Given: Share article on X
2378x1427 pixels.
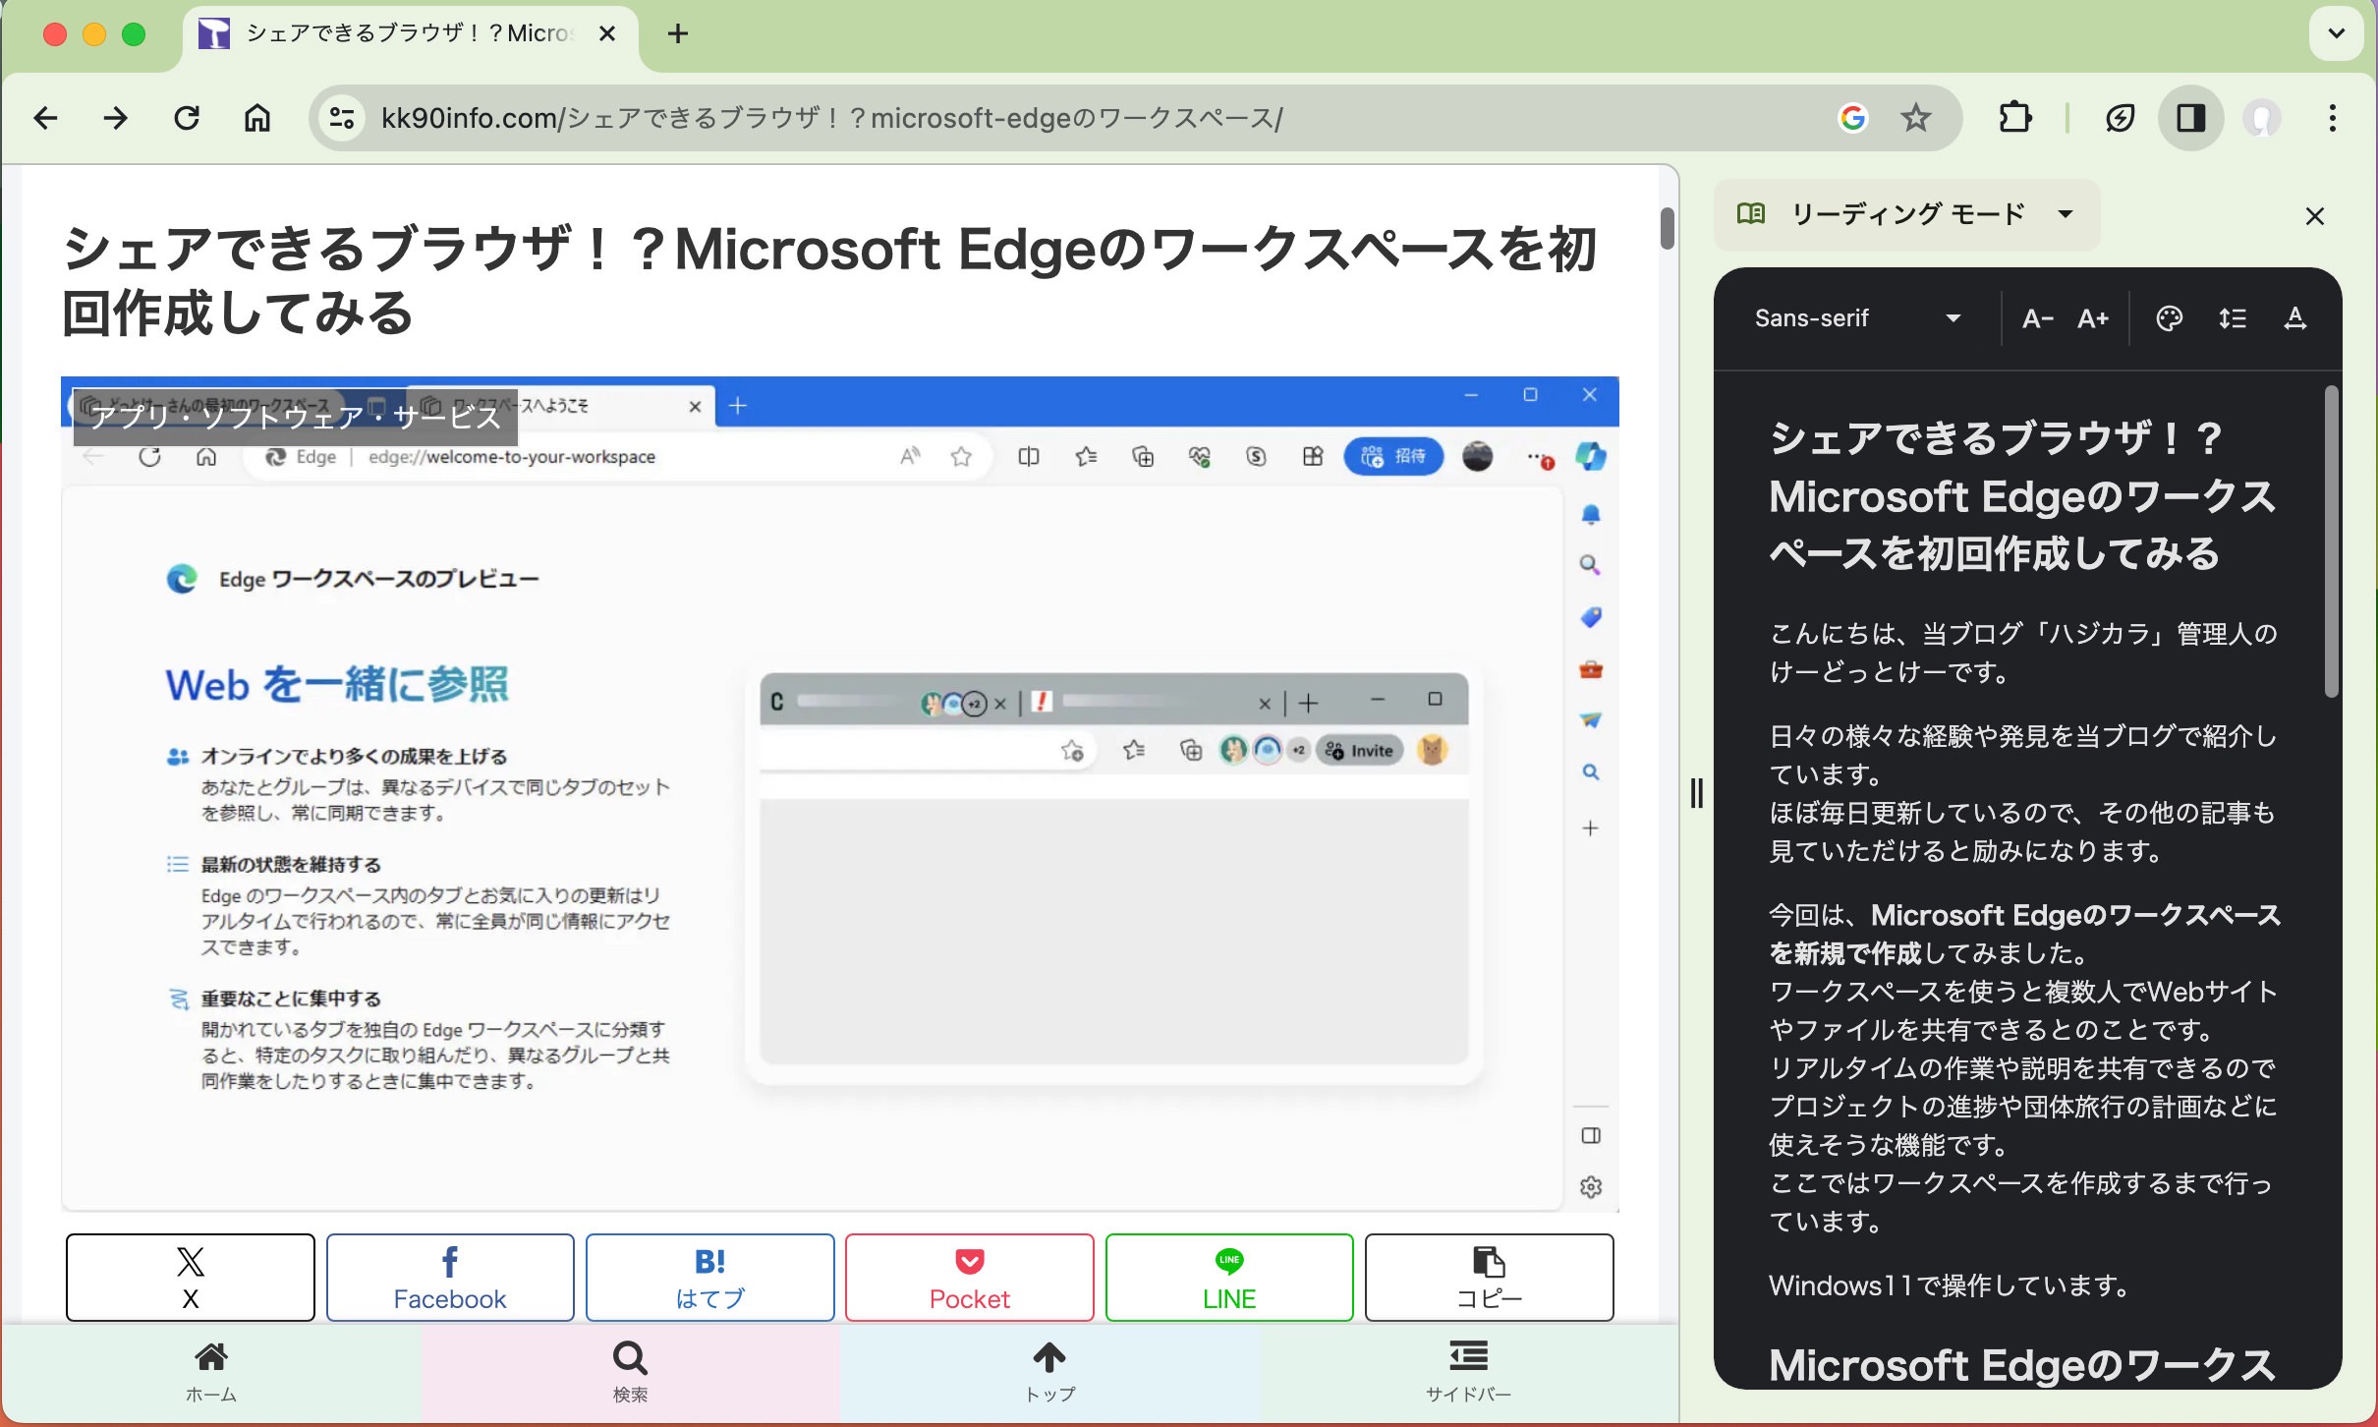Looking at the screenshot, I should click(x=191, y=1278).
